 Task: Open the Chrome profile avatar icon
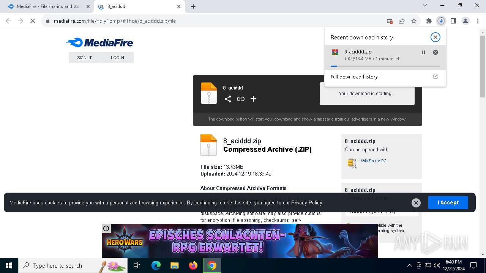[x=465, y=21]
